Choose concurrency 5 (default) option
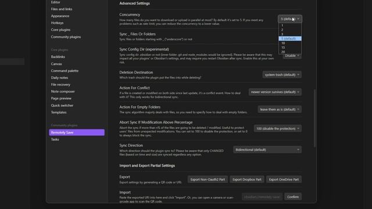Viewport: 372px width, 209px height. [290, 38]
